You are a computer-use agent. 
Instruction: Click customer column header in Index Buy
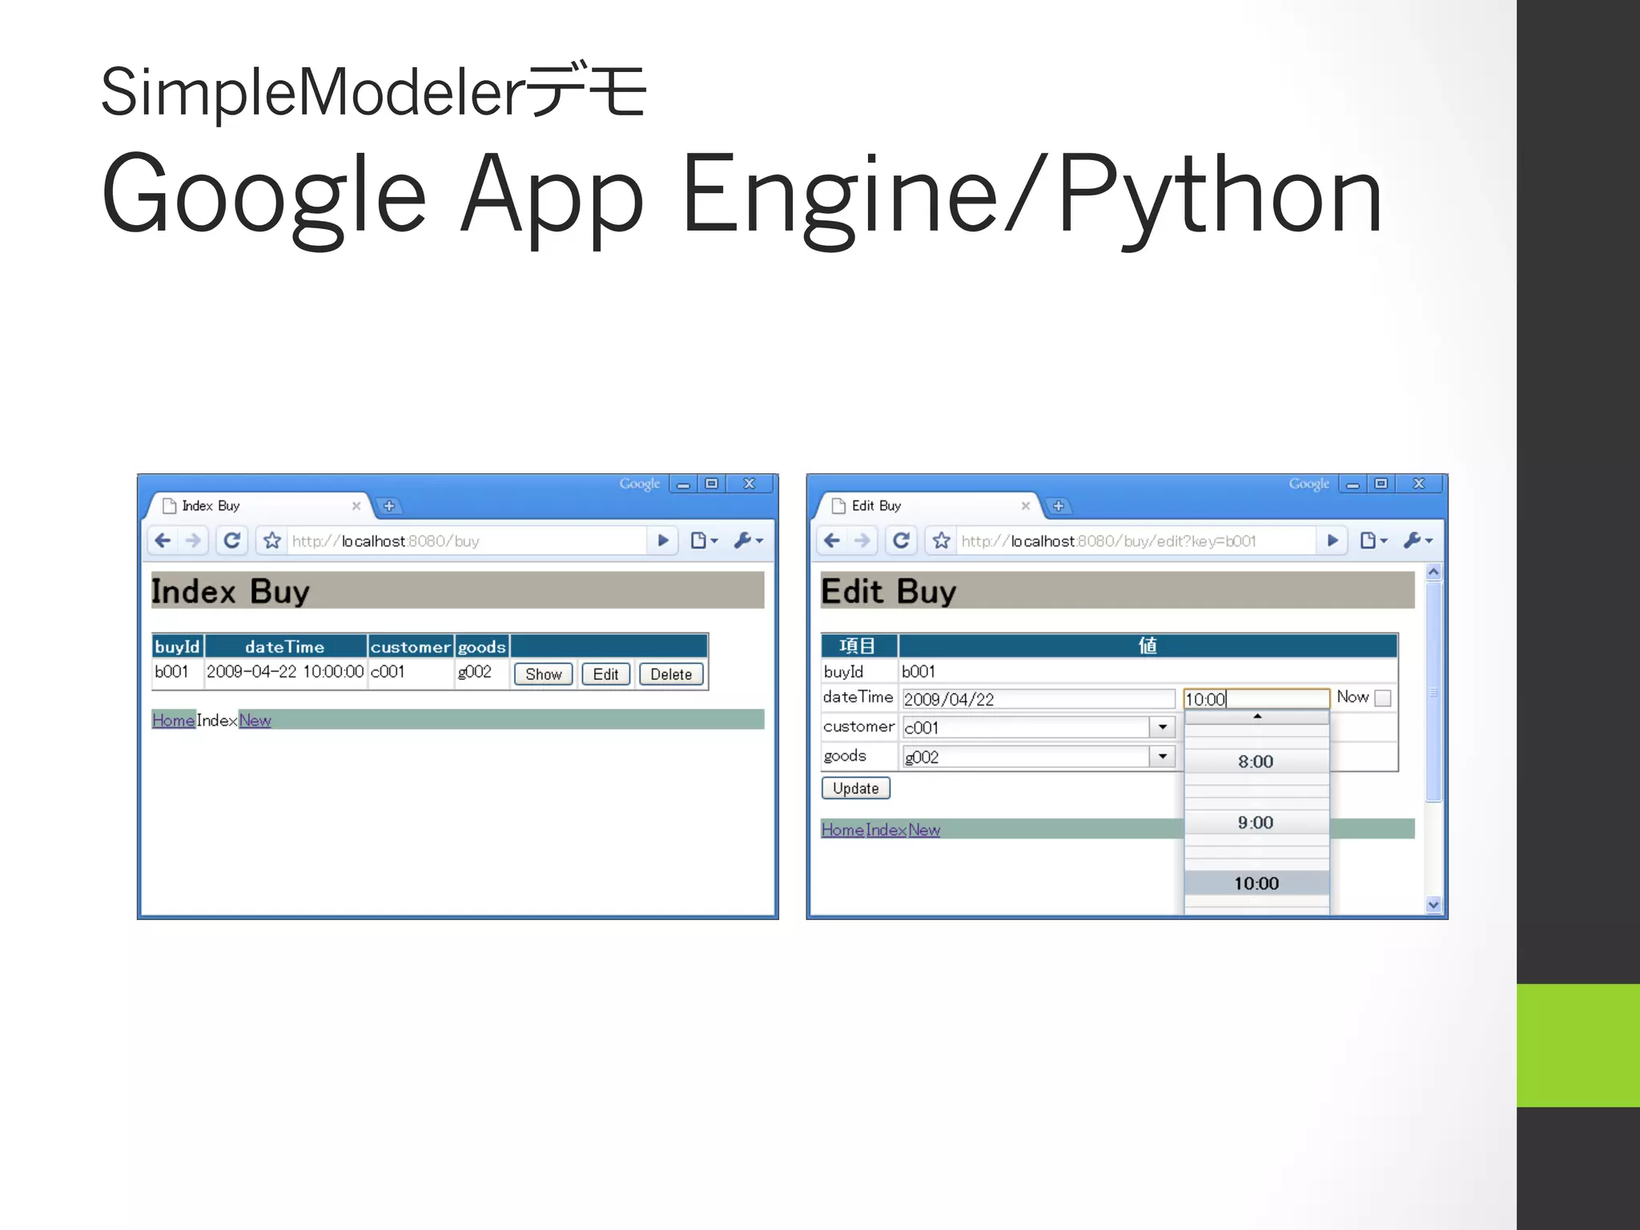tap(410, 646)
